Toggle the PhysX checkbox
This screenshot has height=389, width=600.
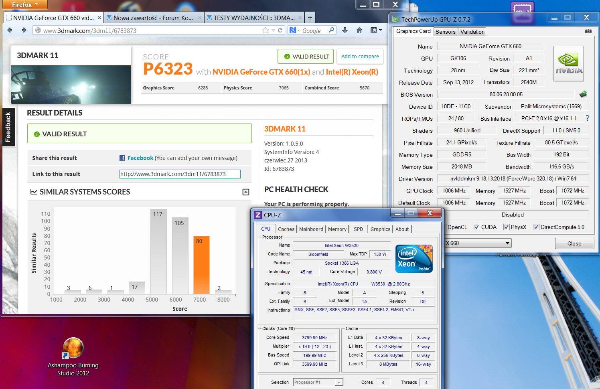(507, 227)
